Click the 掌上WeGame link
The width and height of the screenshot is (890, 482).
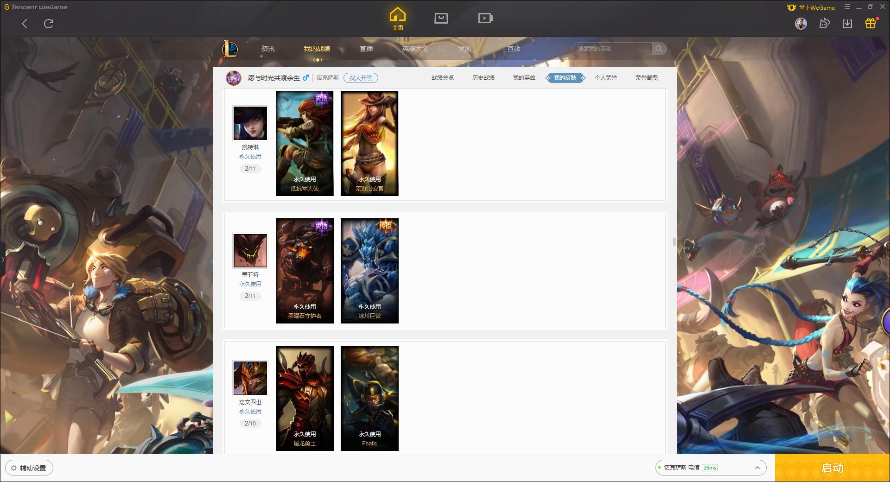[811, 7]
